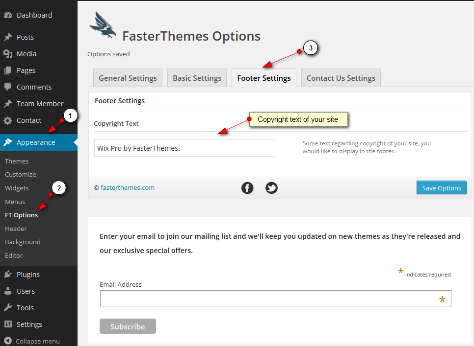Open Themes under Appearance
This screenshot has height=346, width=474.
coord(17,161)
